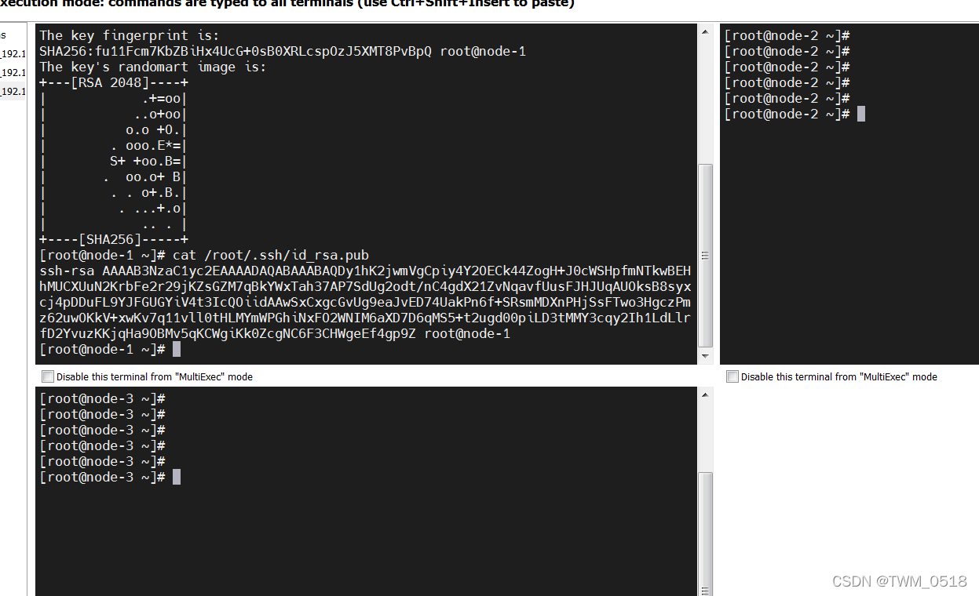Click the node-3 terminal scrollbar up arrow

coord(705,393)
